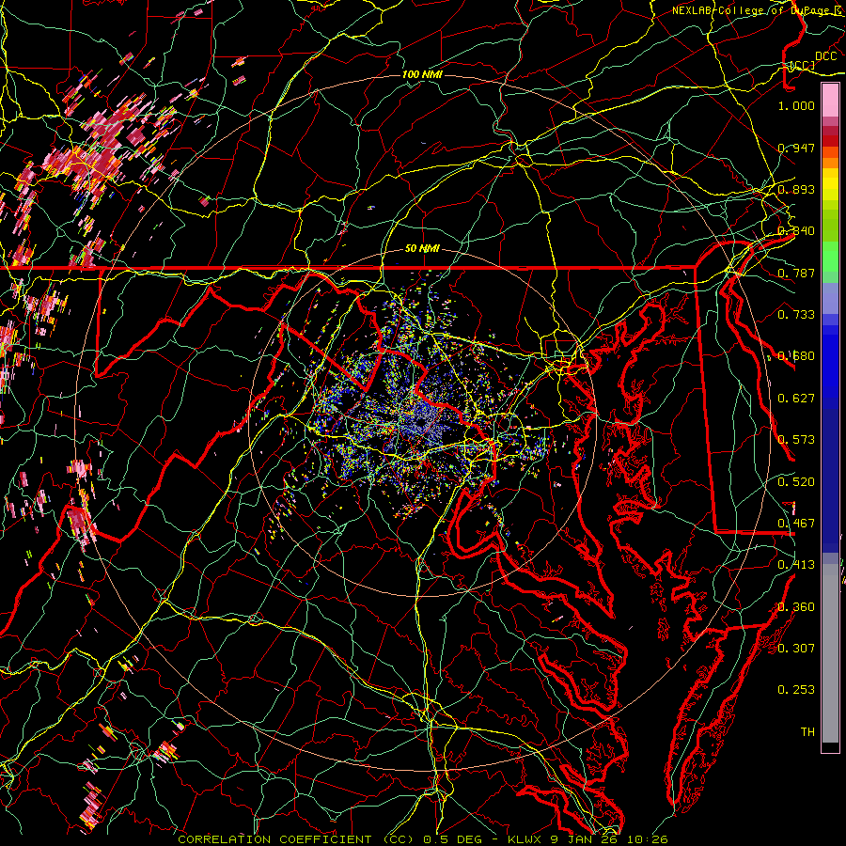
Task: Click the 0.520 legend value
Action: (796, 482)
